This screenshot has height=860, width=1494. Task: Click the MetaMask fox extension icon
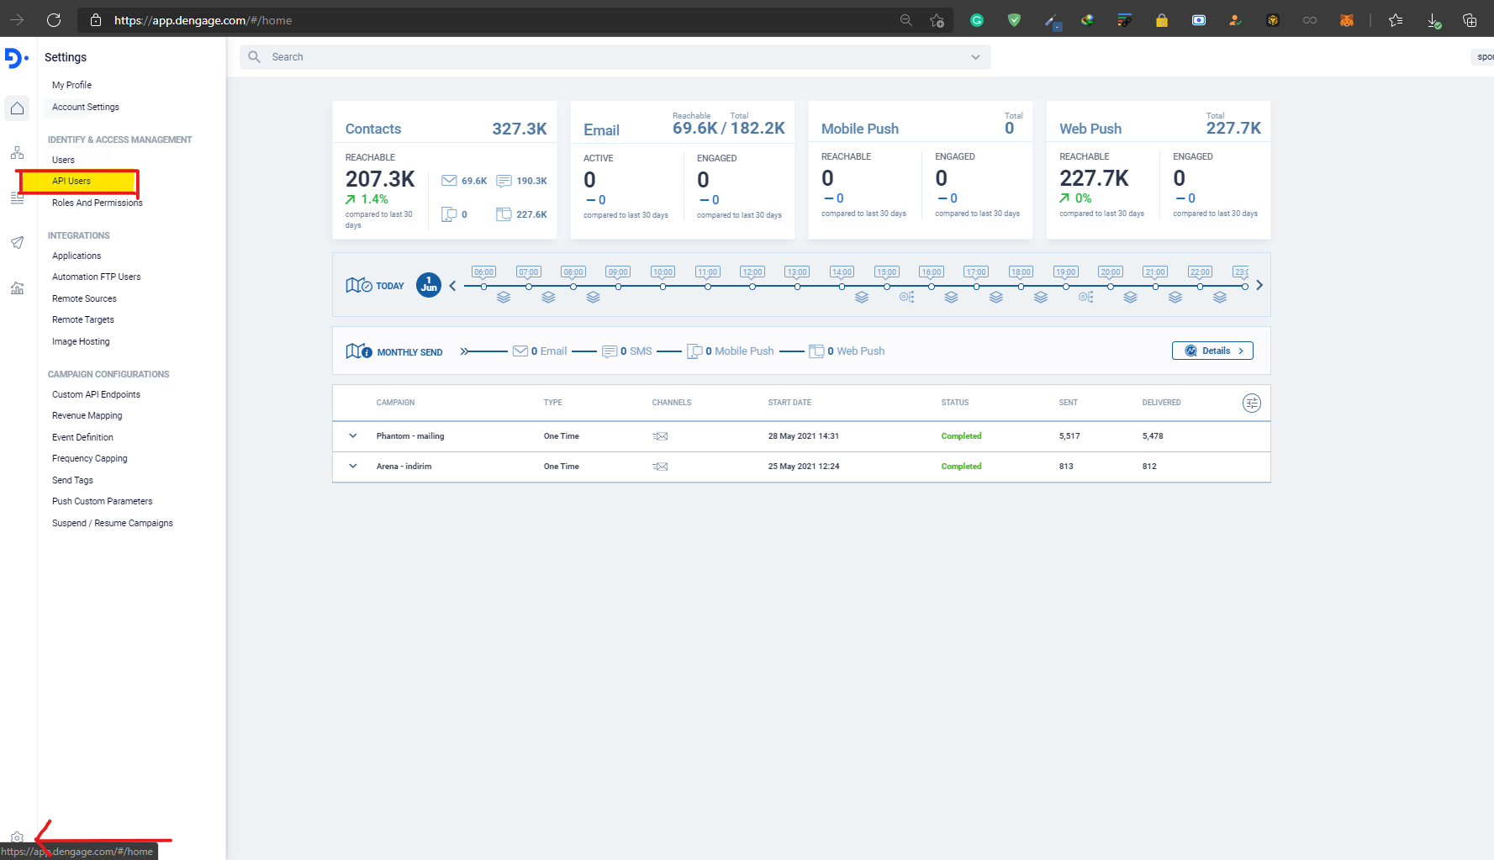tap(1347, 19)
